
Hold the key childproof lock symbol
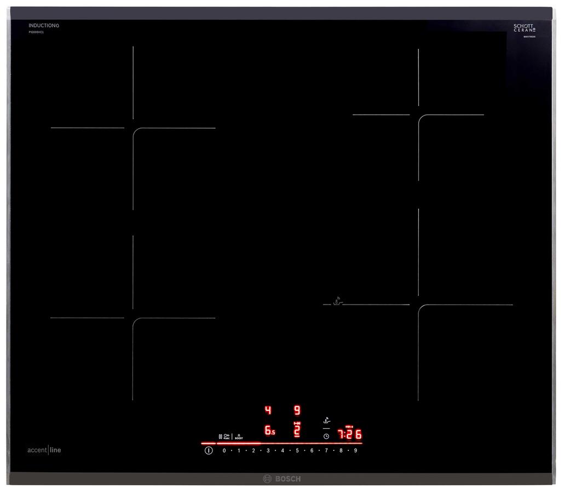(x=227, y=437)
